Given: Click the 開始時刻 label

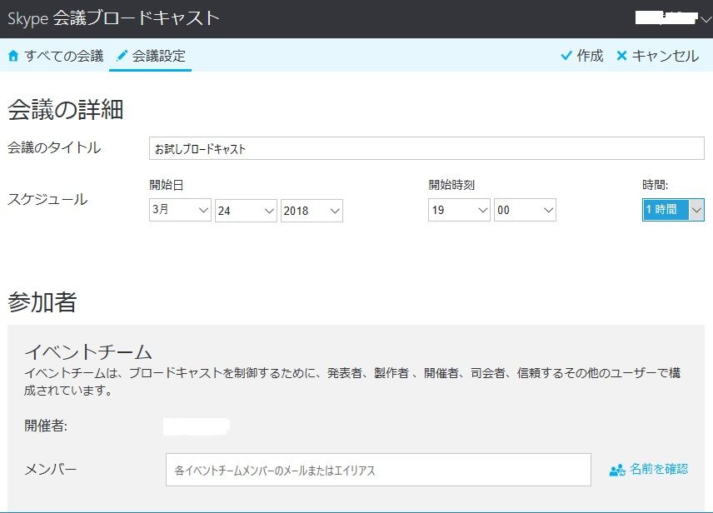Looking at the screenshot, I should [451, 185].
